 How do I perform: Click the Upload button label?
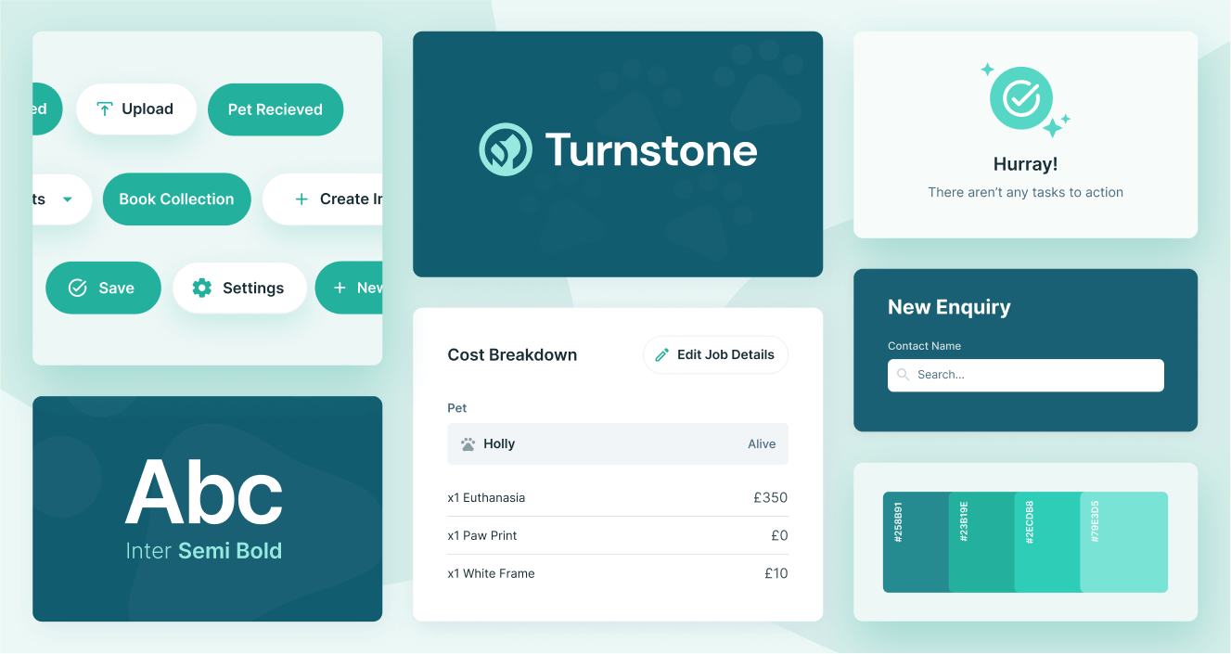(147, 109)
